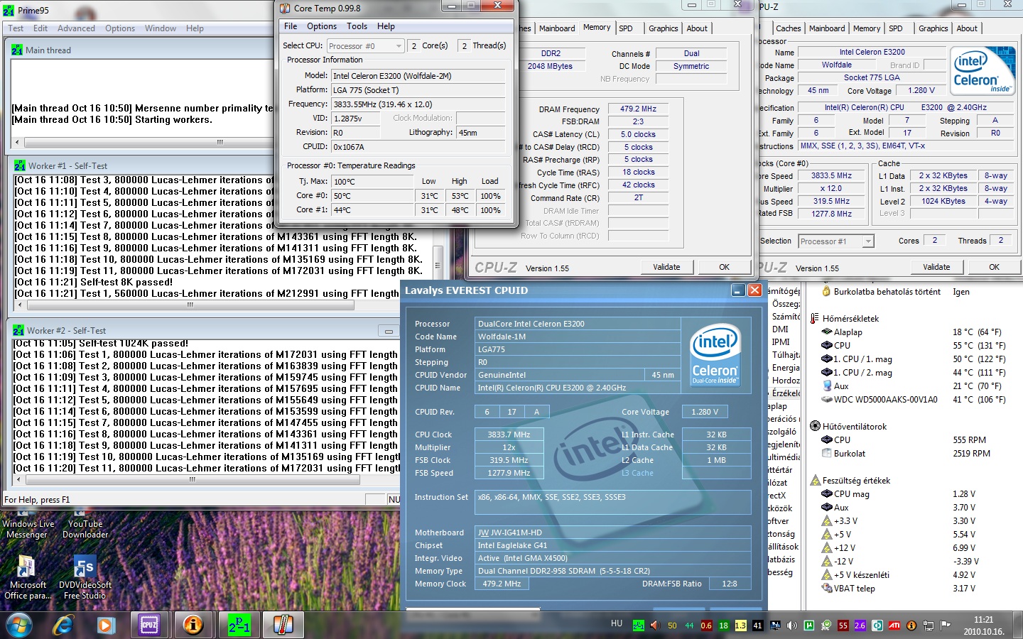
Task: Open the Microsoft Office desktop shortcut
Action: coord(27,577)
